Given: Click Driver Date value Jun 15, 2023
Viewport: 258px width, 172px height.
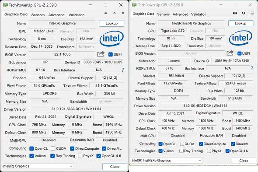Looking at the screenshot, I should pos(175,113).
